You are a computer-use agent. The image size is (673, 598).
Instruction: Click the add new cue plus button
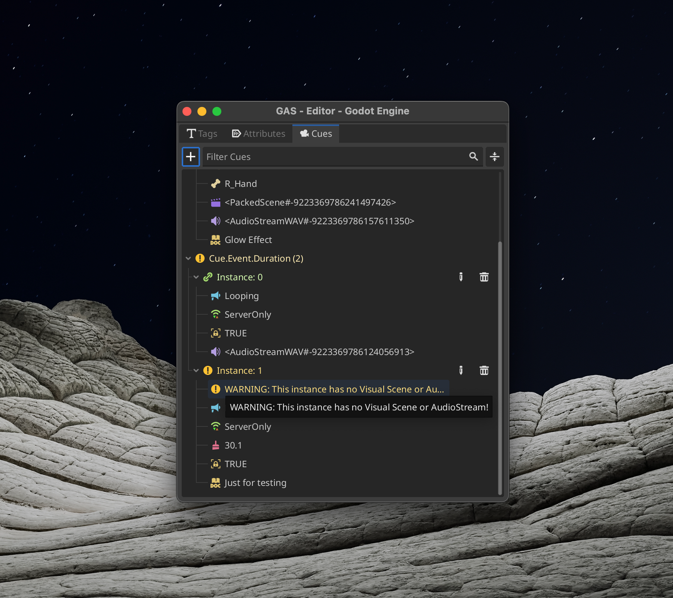coord(191,157)
